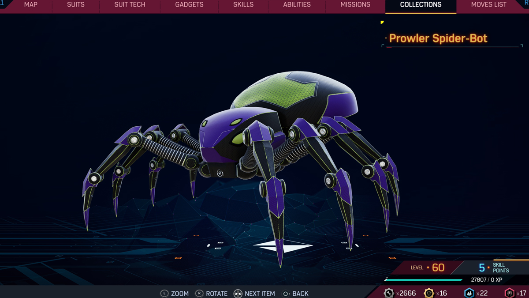This screenshot has height=298, width=529.
Task: Go to the Gadgets tab
Action: pos(189,5)
